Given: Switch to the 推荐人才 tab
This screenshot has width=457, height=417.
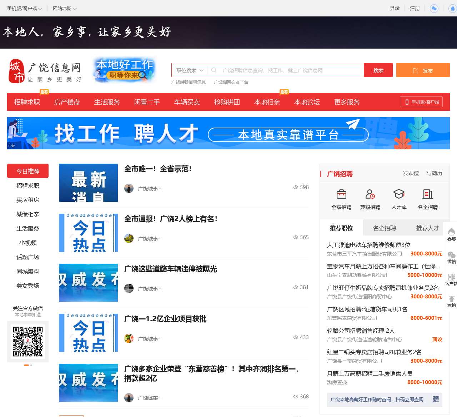Looking at the screenshot, I should coord(427,228).
